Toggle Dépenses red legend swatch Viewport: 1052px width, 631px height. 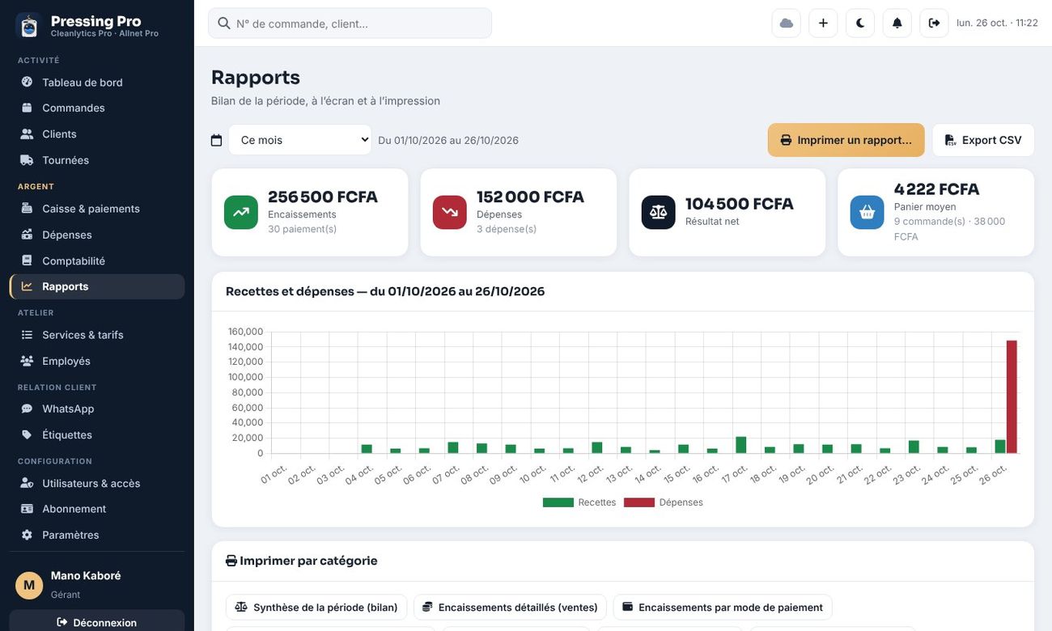click(x=639, y=502)
